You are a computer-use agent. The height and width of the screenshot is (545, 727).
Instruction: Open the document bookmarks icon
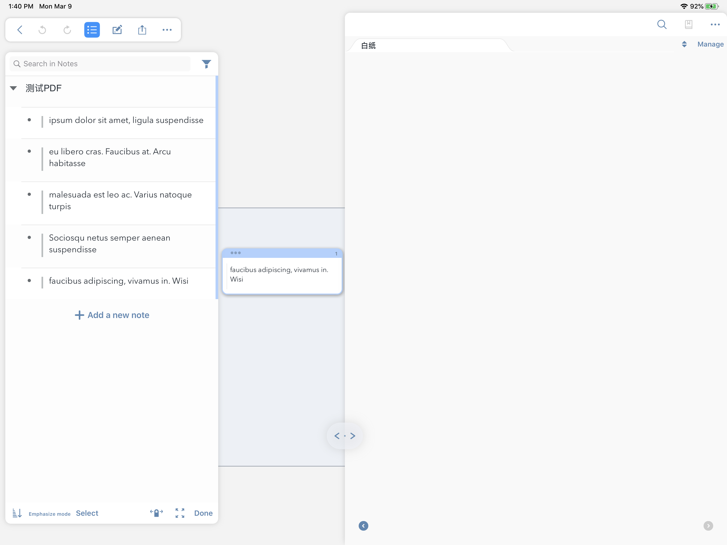tap(688, 24)
